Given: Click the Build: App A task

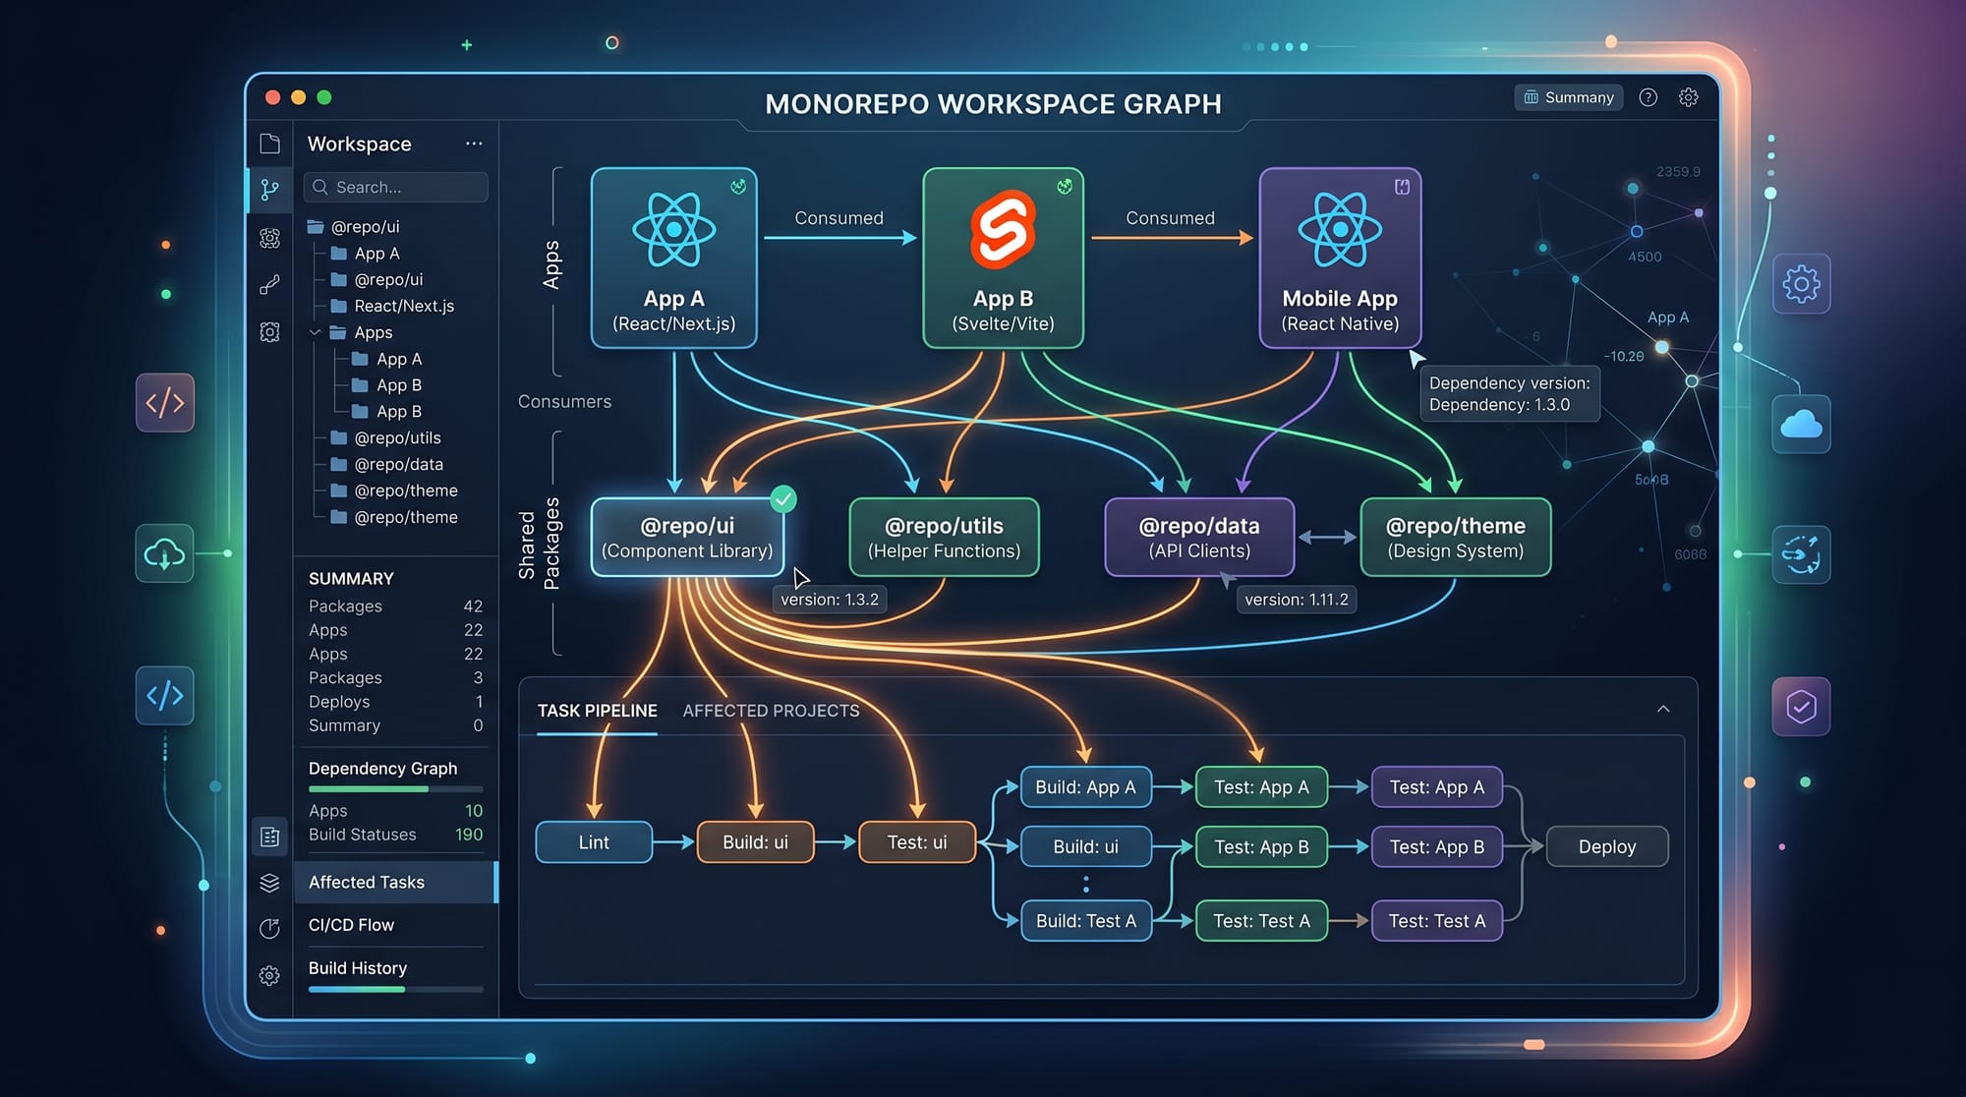Looking at the screenshot, I should 1085,787.
